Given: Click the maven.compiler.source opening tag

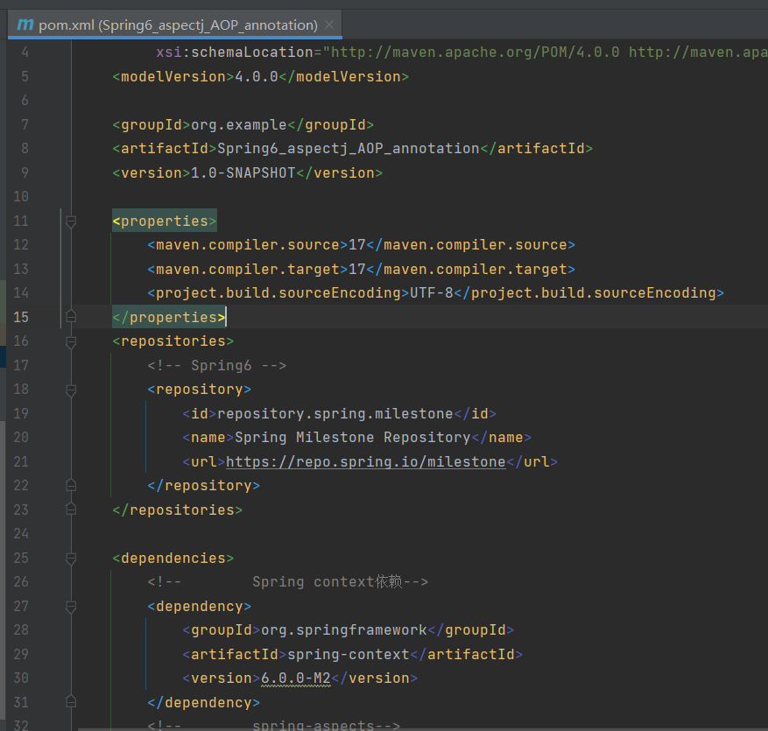Looking at the screenshot, I should 243,244.
